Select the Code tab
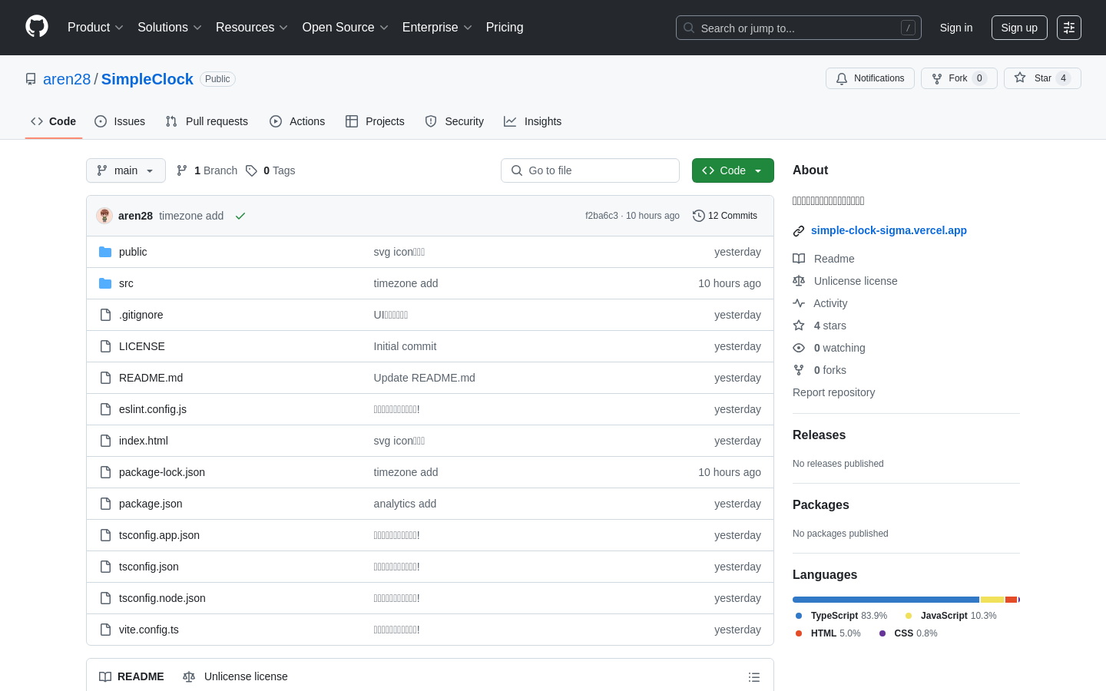 [54, 121]
